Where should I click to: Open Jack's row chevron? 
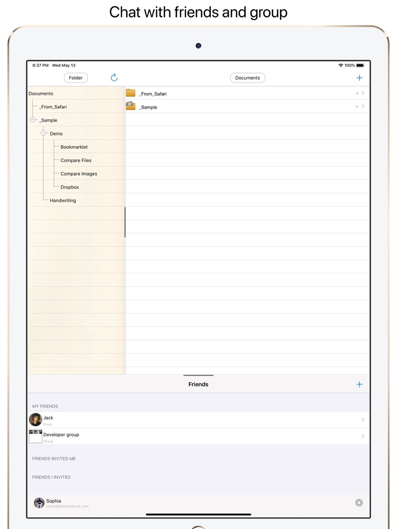363,420
